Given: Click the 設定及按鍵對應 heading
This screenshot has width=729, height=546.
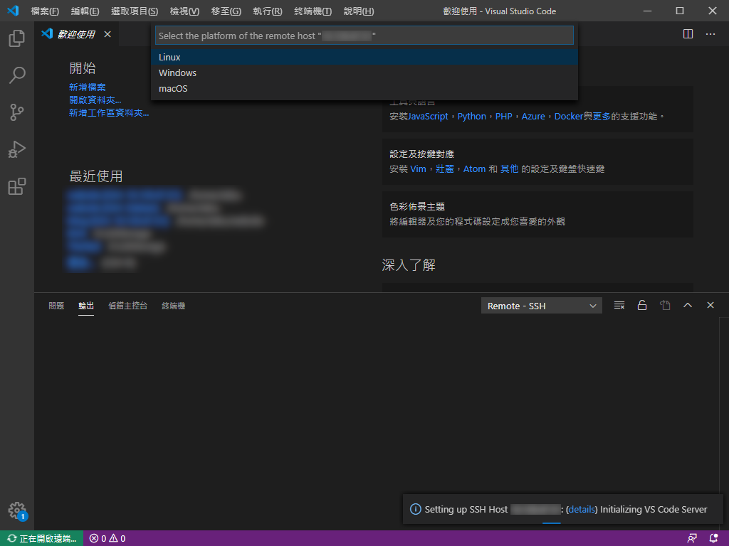Looking at the screenshot, I should [x=421, y=154].
